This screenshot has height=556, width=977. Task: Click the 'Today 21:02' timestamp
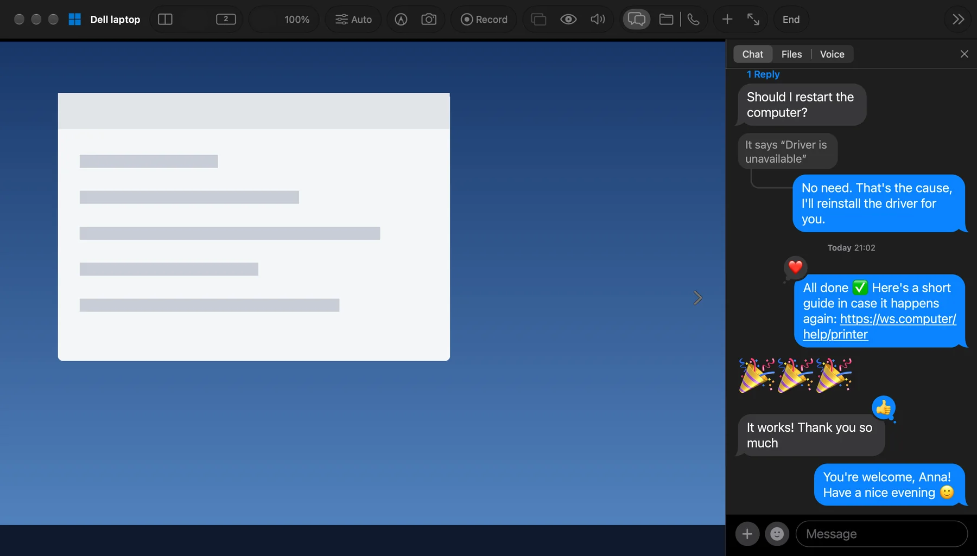pyautogui.click(x=851, y=248)
